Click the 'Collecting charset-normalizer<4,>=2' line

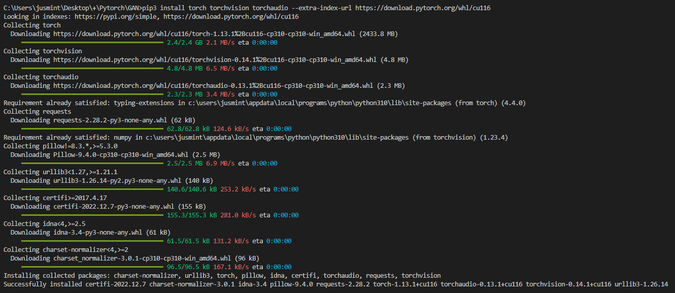[x=66, y=250]
